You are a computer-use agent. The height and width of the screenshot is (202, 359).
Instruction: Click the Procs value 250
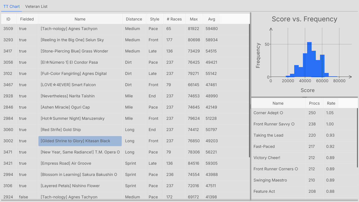[312, 113]
